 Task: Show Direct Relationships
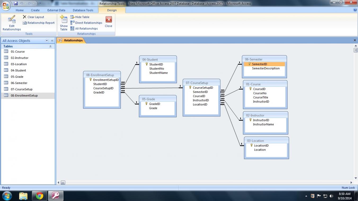86,23
